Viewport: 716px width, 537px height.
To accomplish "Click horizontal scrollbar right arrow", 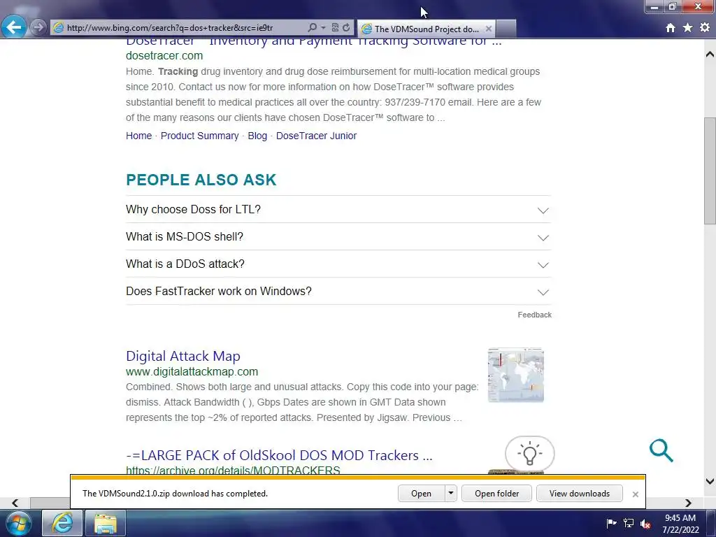I will point(688,503).
